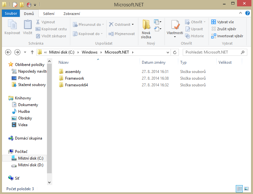Open customize quick access toolbar dropdown
This screenshot has width=253, height=194.
tap(35, 5)
